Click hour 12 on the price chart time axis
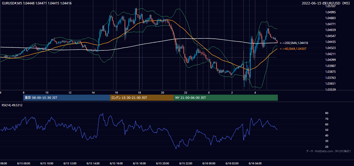This screenshot has height=166, width=354. (70, 93)
